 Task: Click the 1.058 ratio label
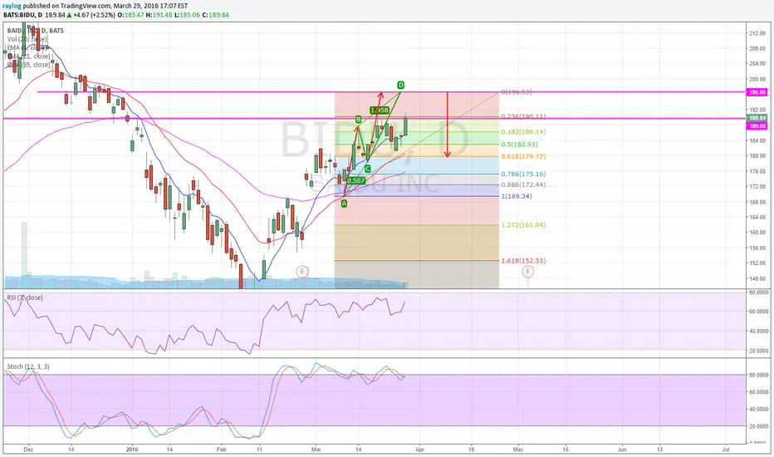coord(379,111)
